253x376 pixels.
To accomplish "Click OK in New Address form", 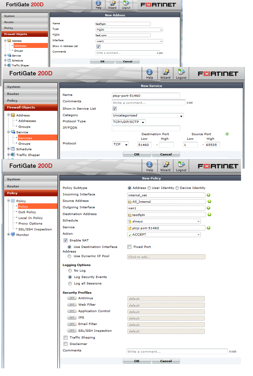I will coord(102,61).
